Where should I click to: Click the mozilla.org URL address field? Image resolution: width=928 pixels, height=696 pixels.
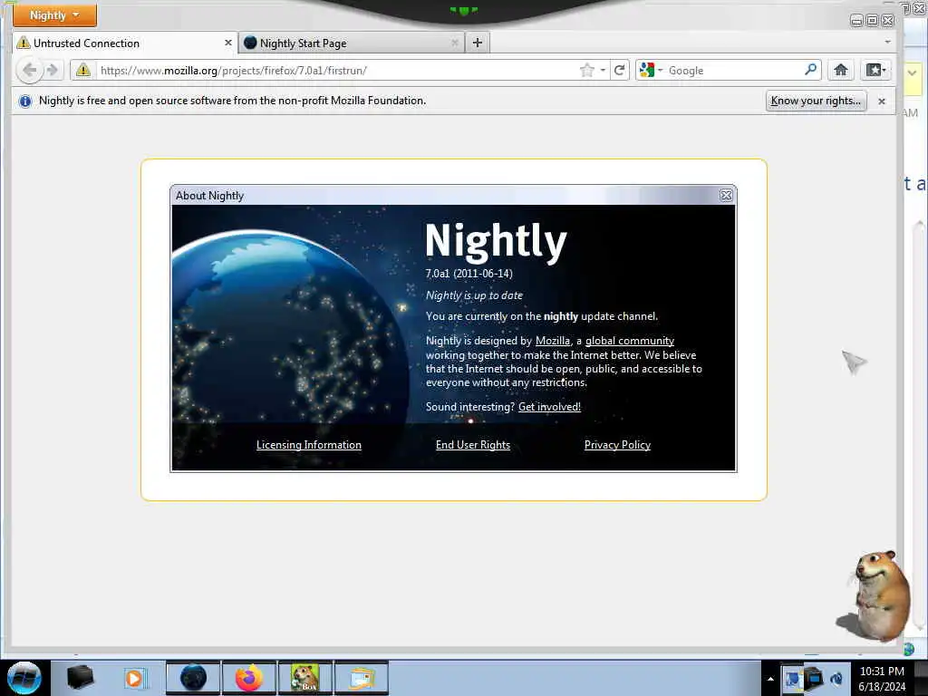pos(336,71)
